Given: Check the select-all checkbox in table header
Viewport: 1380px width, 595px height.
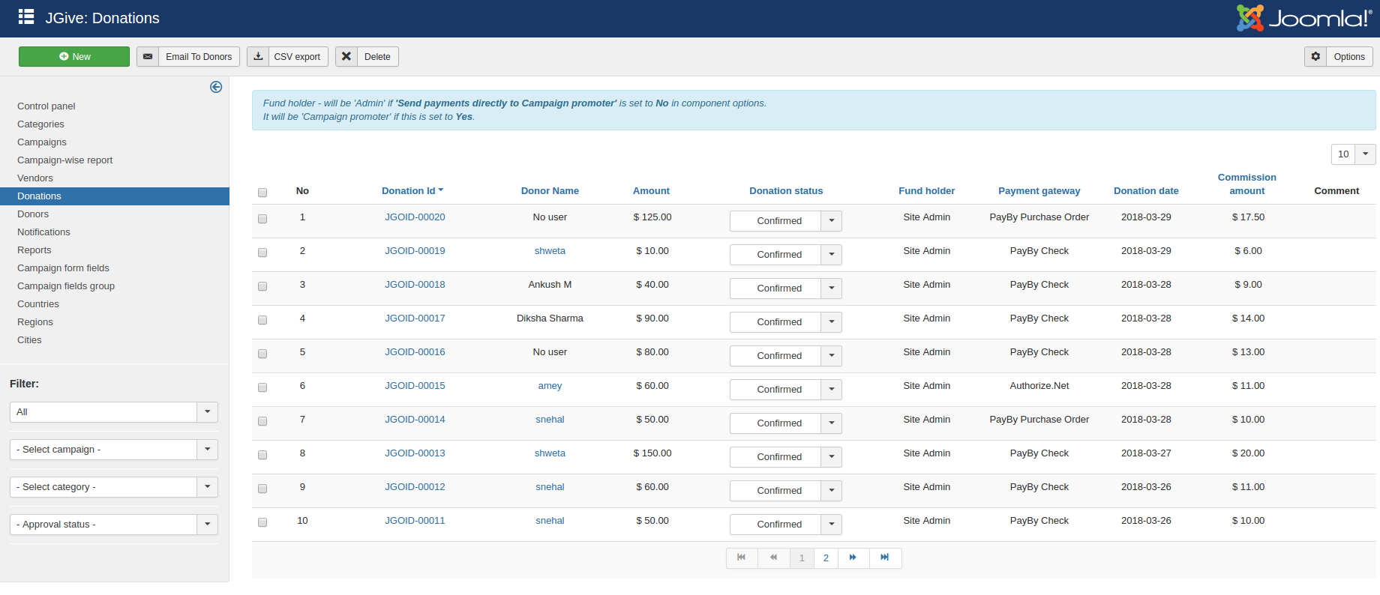Looking at the screenshot, I should tap(262, 193).
